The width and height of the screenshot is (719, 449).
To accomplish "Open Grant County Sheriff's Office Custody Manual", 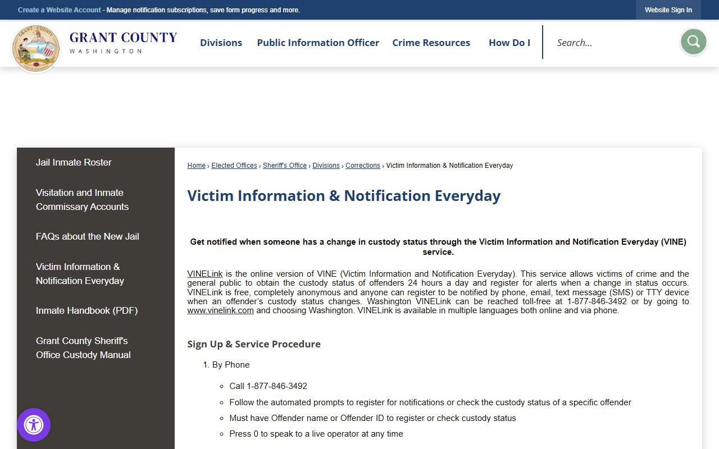I will tap(83, 347).
